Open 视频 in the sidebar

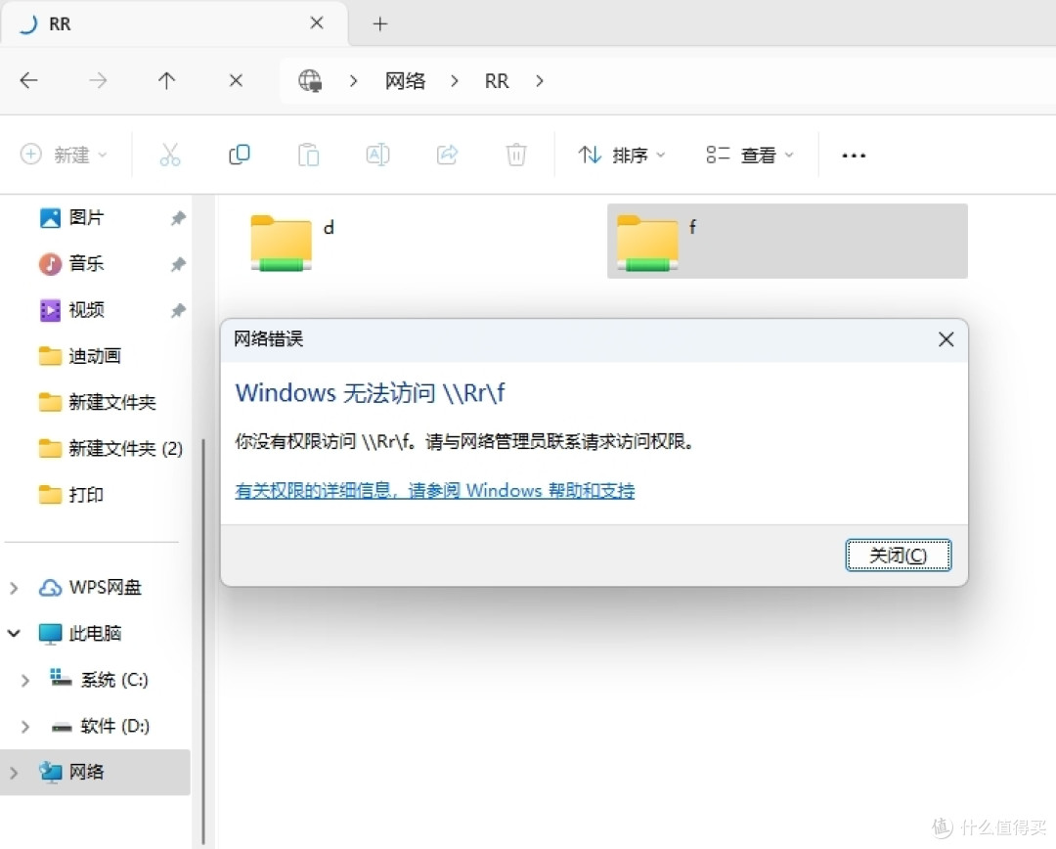point(71,310)
